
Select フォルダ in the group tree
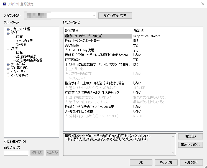click(x=21, y=45)
